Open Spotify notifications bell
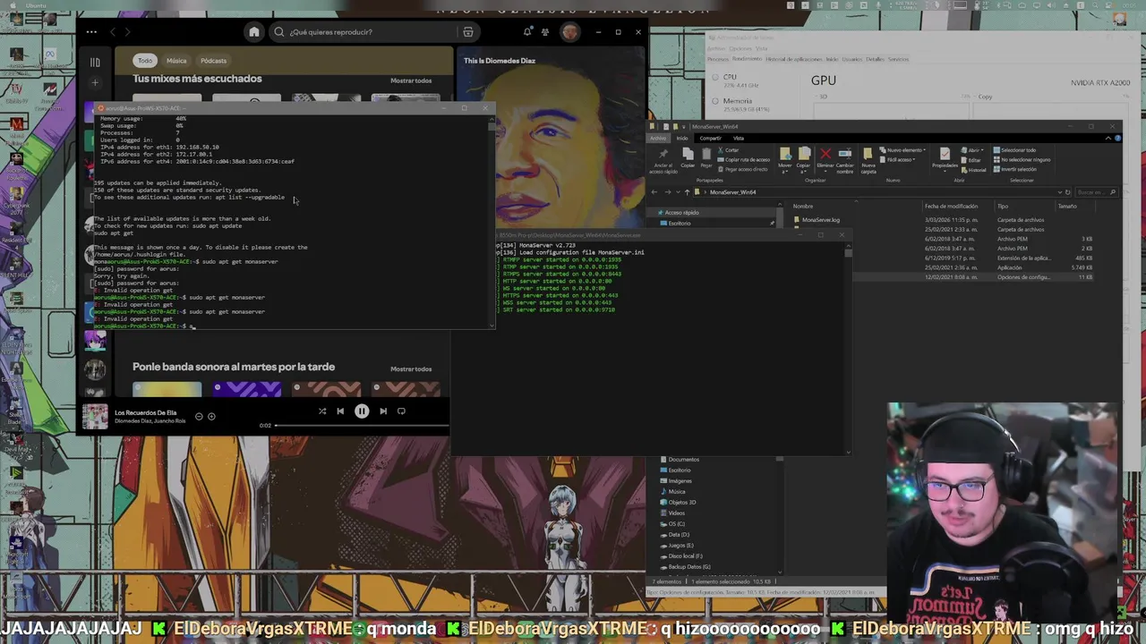Screen dimensions: 1146x644 (x=527, y=32)
